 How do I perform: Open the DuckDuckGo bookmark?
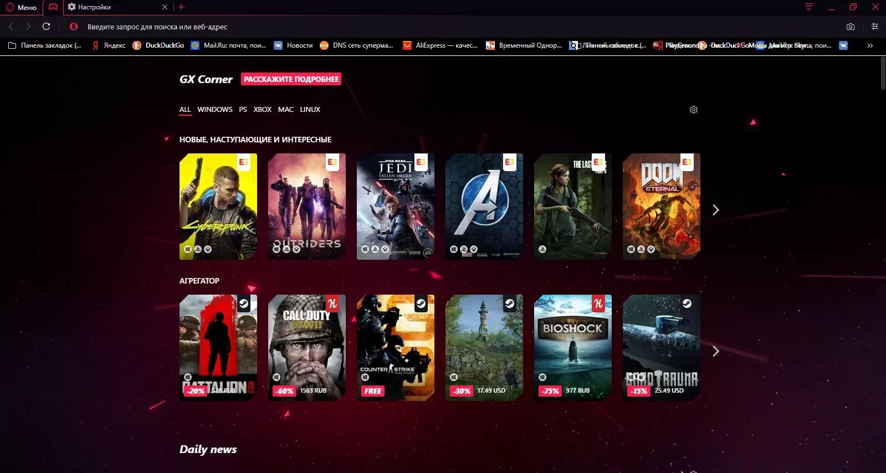(x=158, y=45)
